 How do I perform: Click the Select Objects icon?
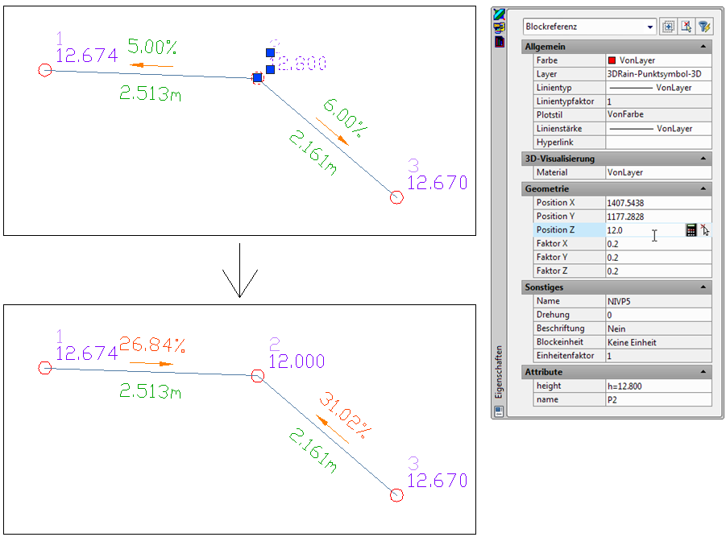pyautogui.click(x=687, y=27)
